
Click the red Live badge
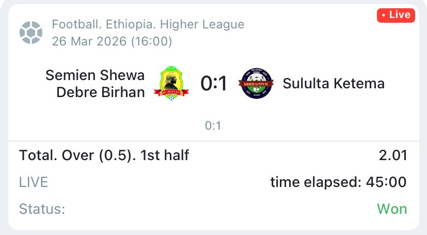(x=396, y=15)
